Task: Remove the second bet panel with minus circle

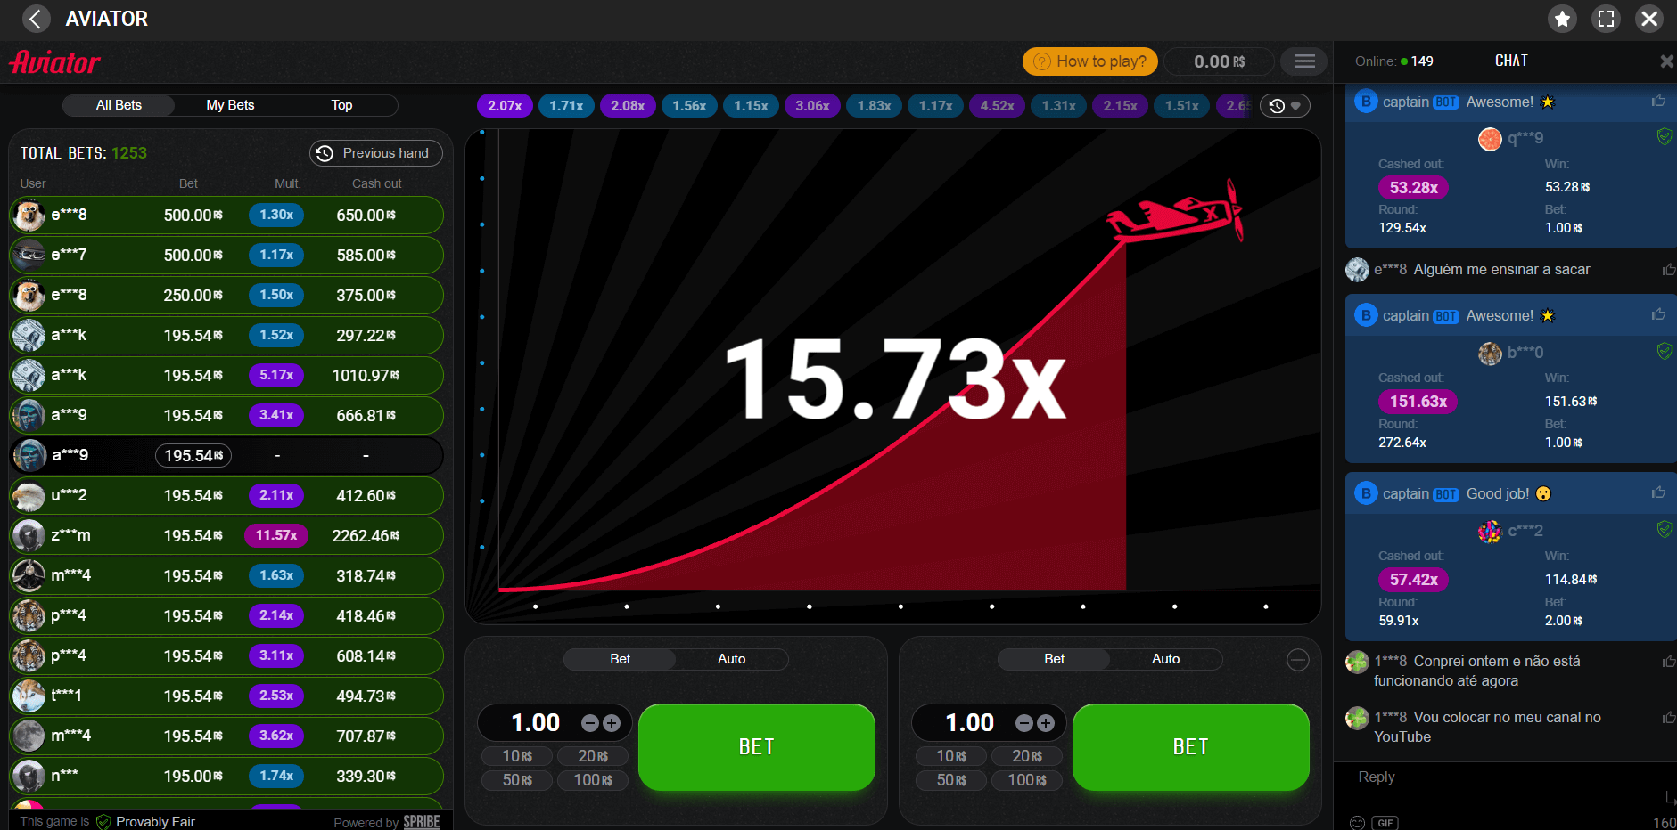Action: tap(1298, 660)
